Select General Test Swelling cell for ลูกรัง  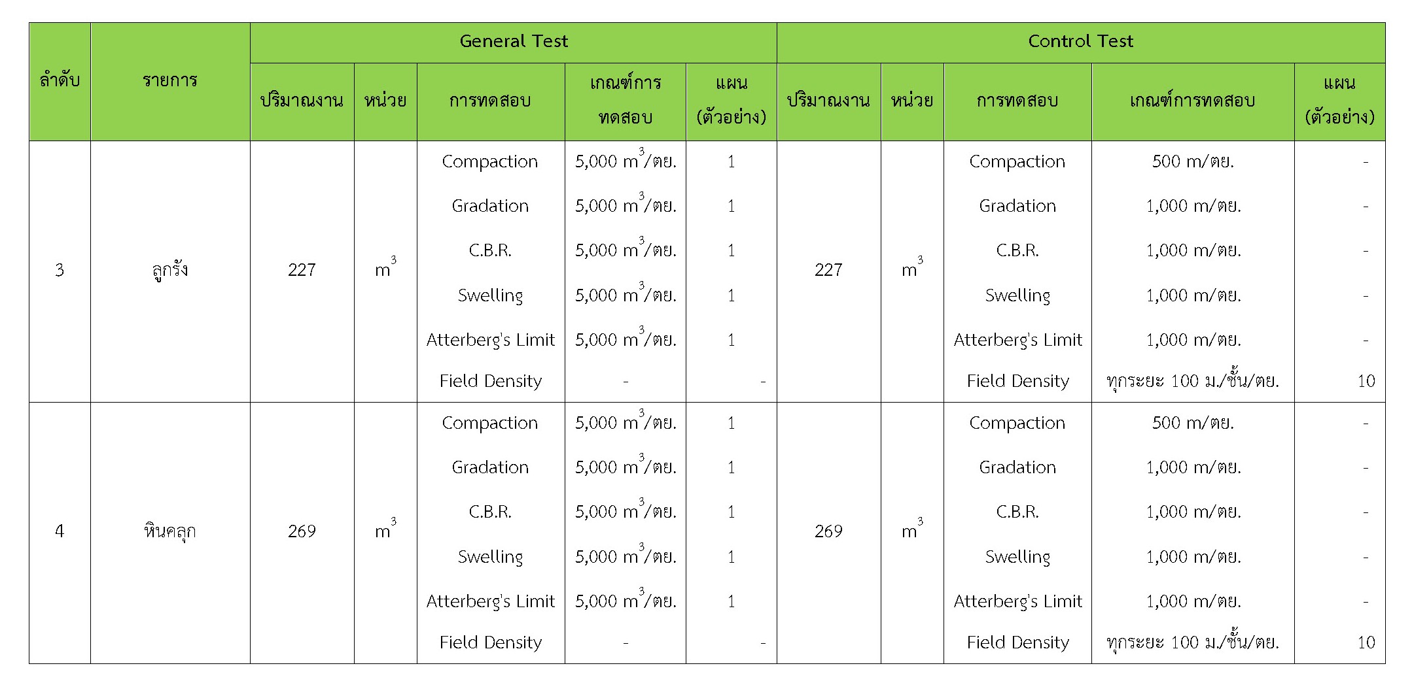click(x=490, y=295)
